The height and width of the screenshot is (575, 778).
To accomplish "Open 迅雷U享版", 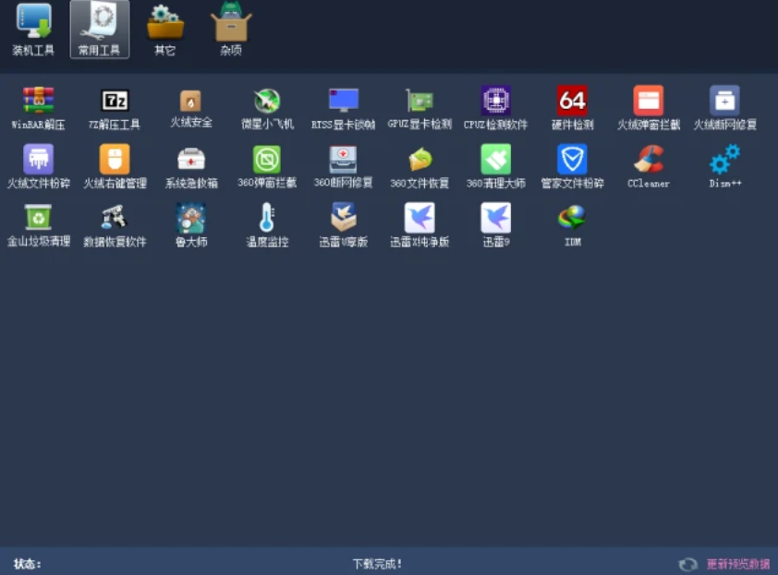I will click(x=344, y=225).
